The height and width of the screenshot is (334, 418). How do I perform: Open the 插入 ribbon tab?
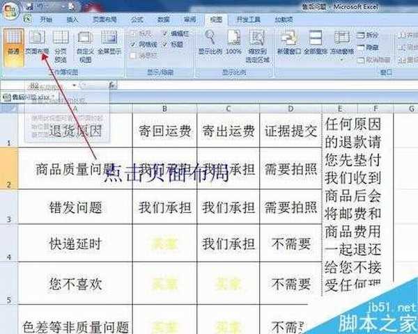pos(72,19)
